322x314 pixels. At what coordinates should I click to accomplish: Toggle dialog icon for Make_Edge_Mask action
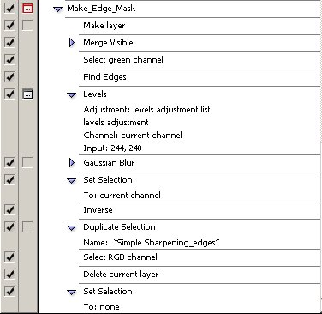tap(27, 9)
